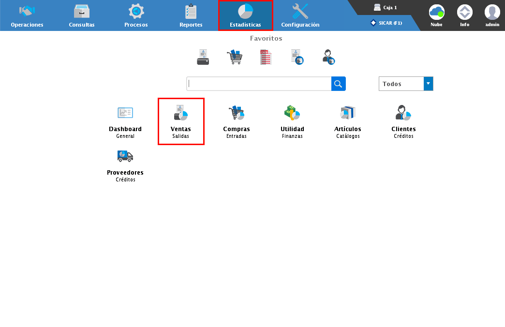Open the Ventas statistics module

180,121
